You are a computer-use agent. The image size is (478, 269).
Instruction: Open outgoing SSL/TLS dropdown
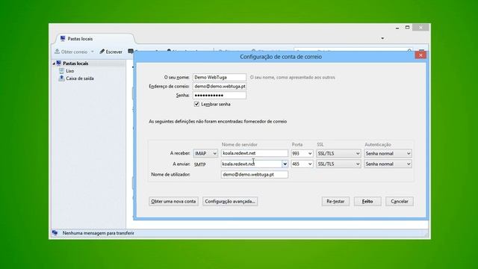(338, 164)
